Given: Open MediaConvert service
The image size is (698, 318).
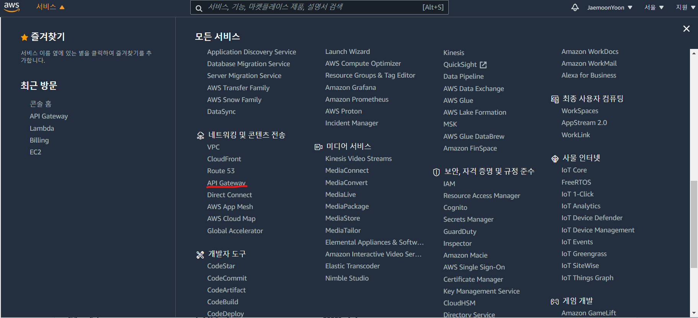Looking at the screenshot, I should (346, 183).
